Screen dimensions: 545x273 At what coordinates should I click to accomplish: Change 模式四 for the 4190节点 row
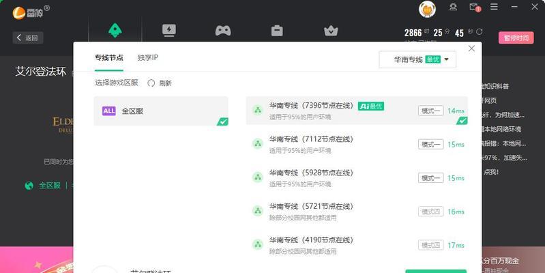click(430, 245)
